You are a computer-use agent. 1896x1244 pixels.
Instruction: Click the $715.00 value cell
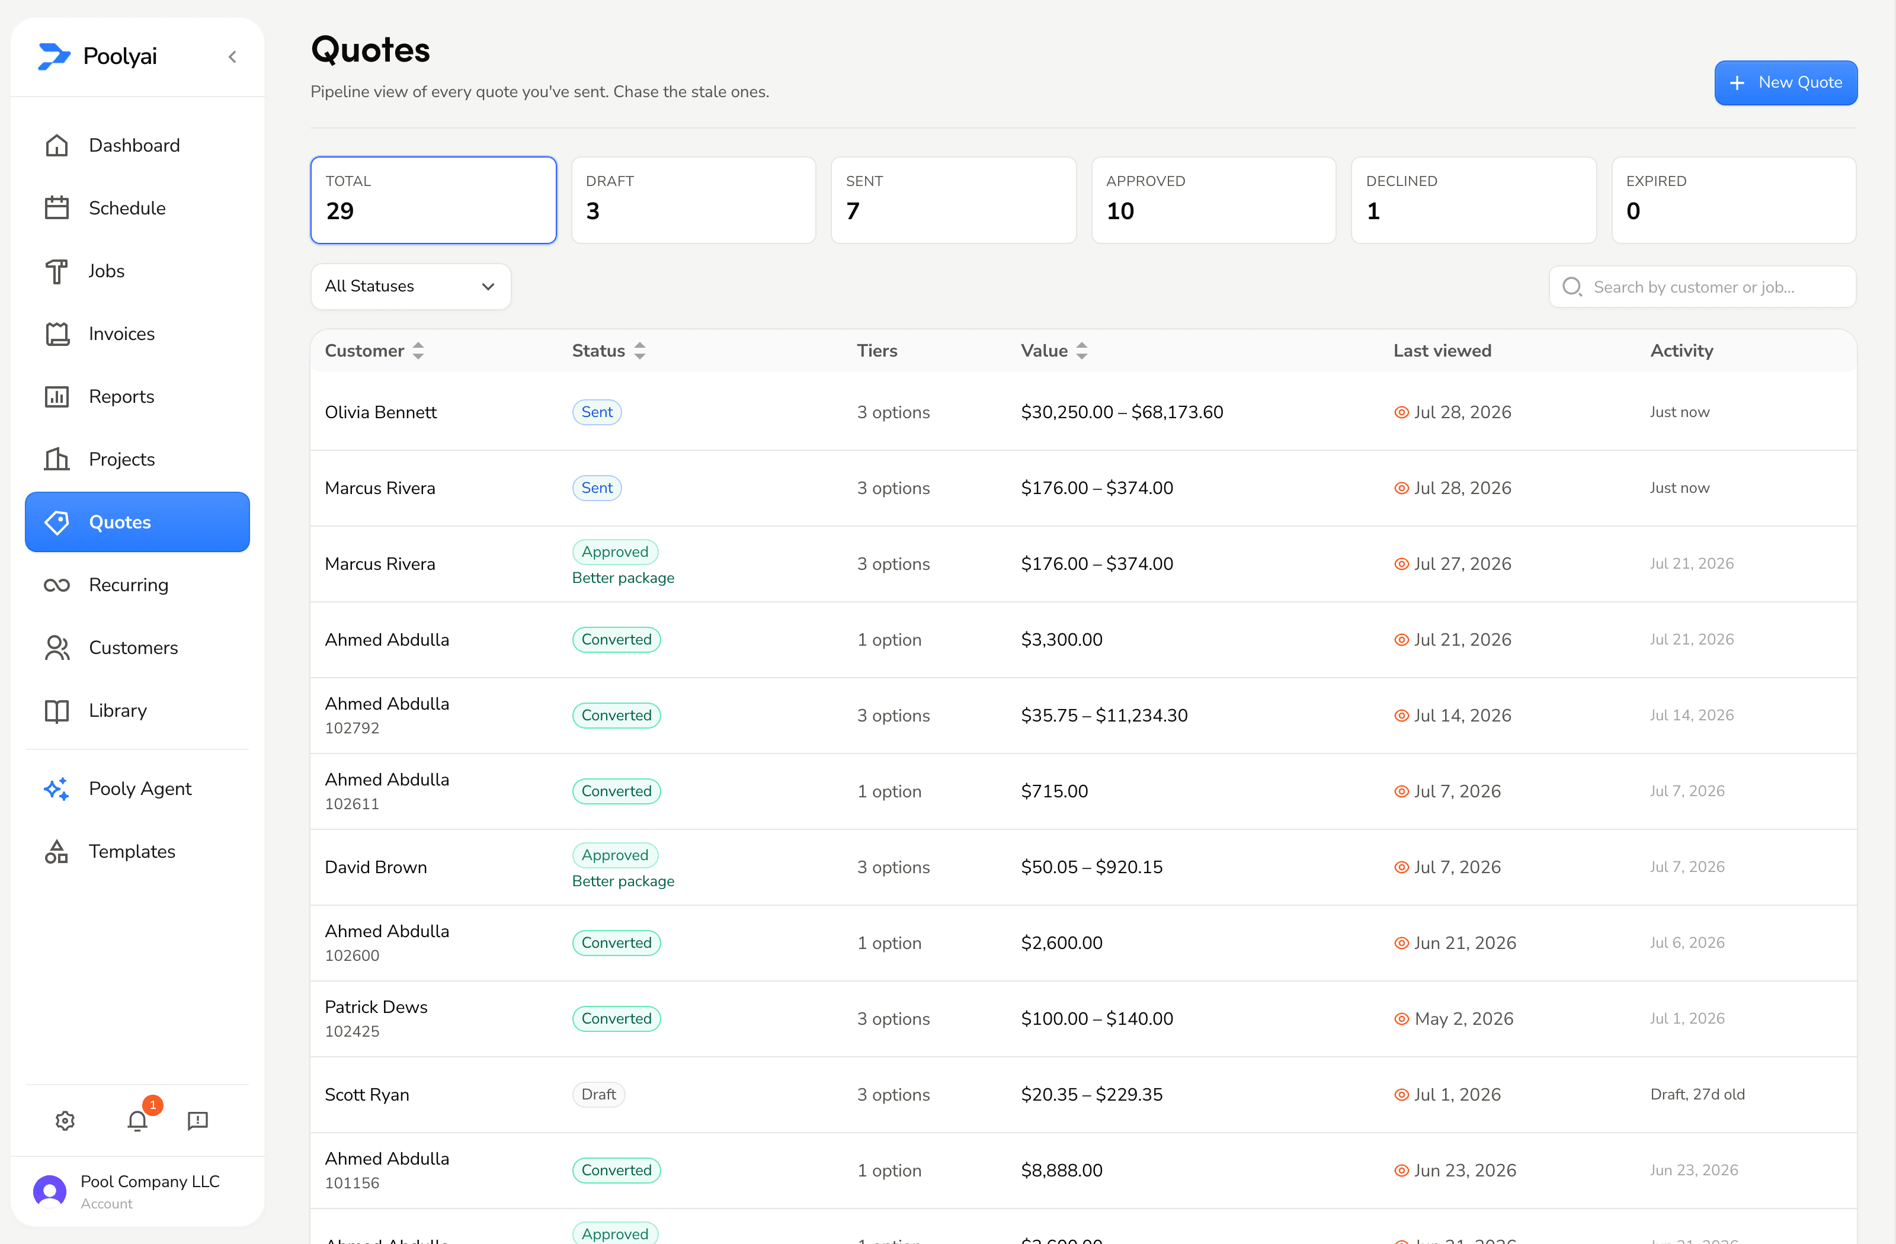[x=1054, y=791]
